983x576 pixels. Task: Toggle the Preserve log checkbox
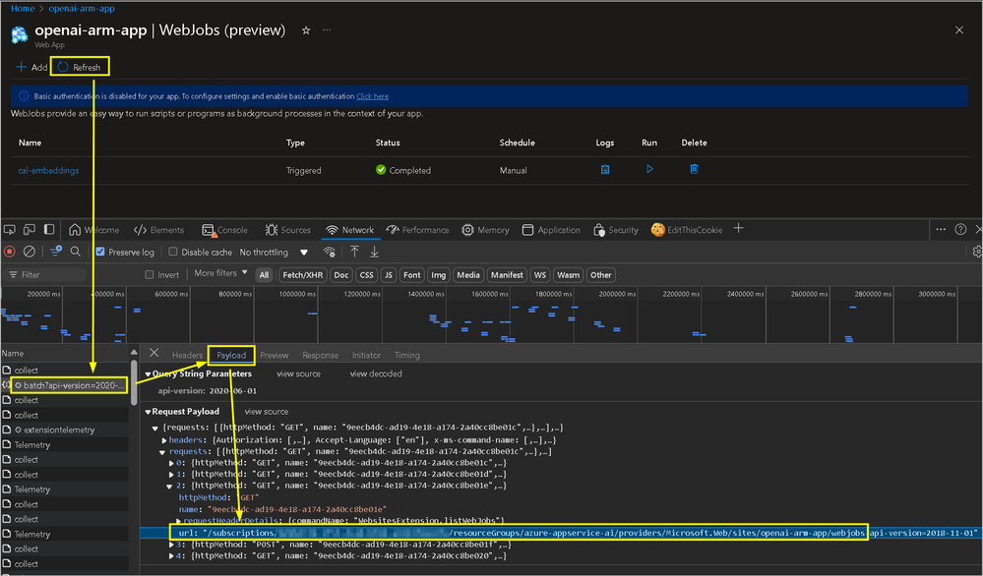pyautogui.click(x=100, y=252)
